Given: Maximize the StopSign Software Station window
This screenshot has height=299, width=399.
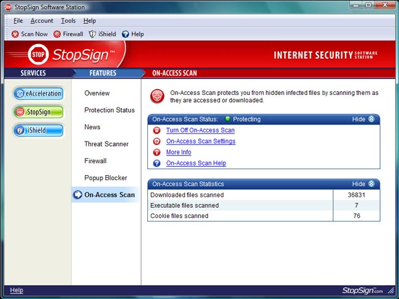Looking at the screenshot, I should [x=368, y=5].
